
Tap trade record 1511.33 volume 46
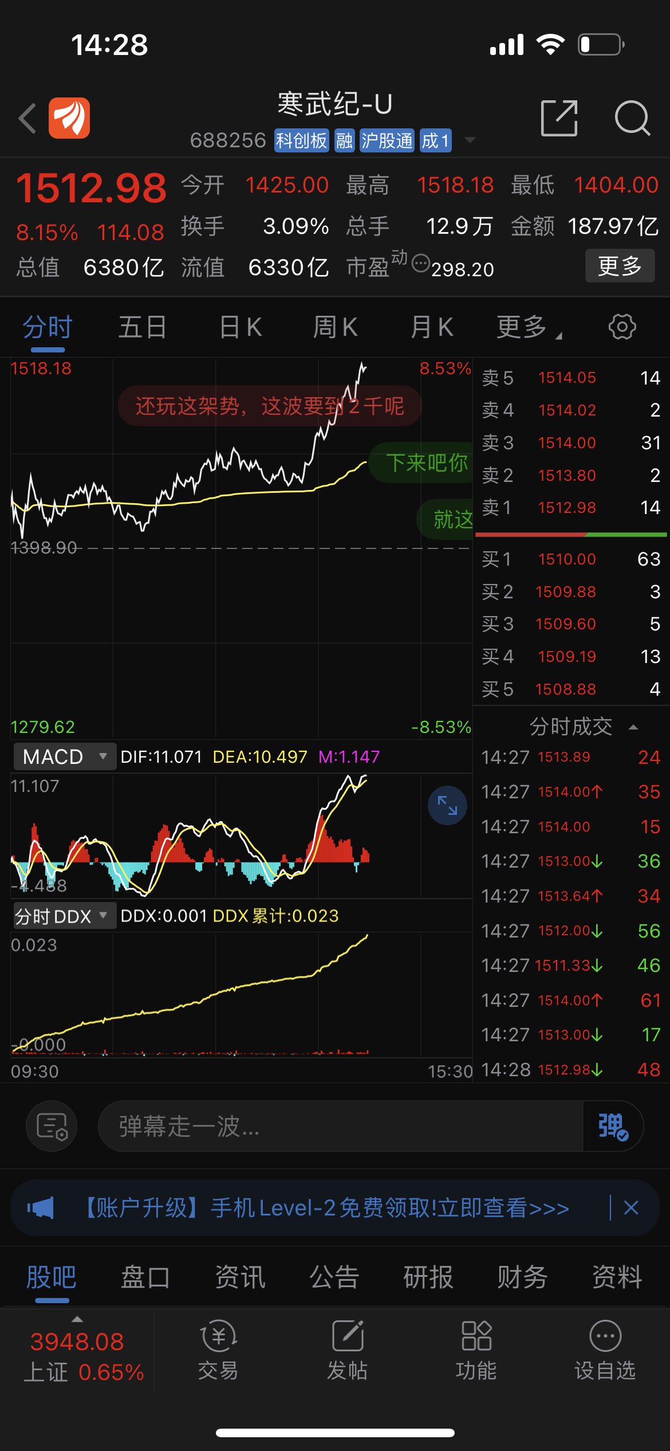tap(571, 965)
